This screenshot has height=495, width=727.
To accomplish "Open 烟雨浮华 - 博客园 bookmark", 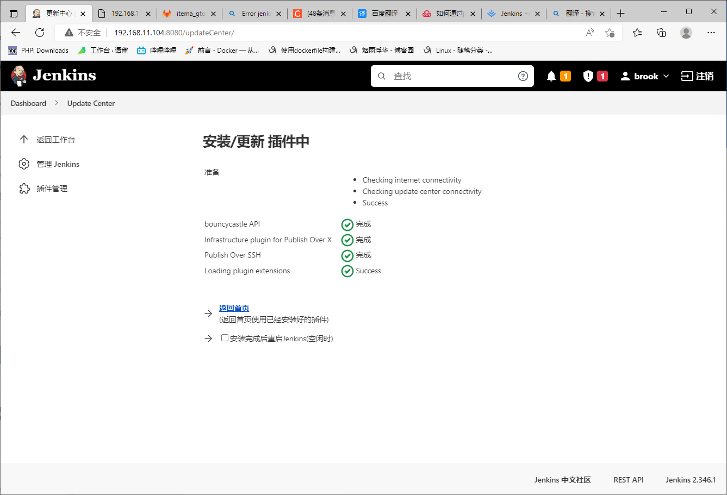I will point(382,51).
